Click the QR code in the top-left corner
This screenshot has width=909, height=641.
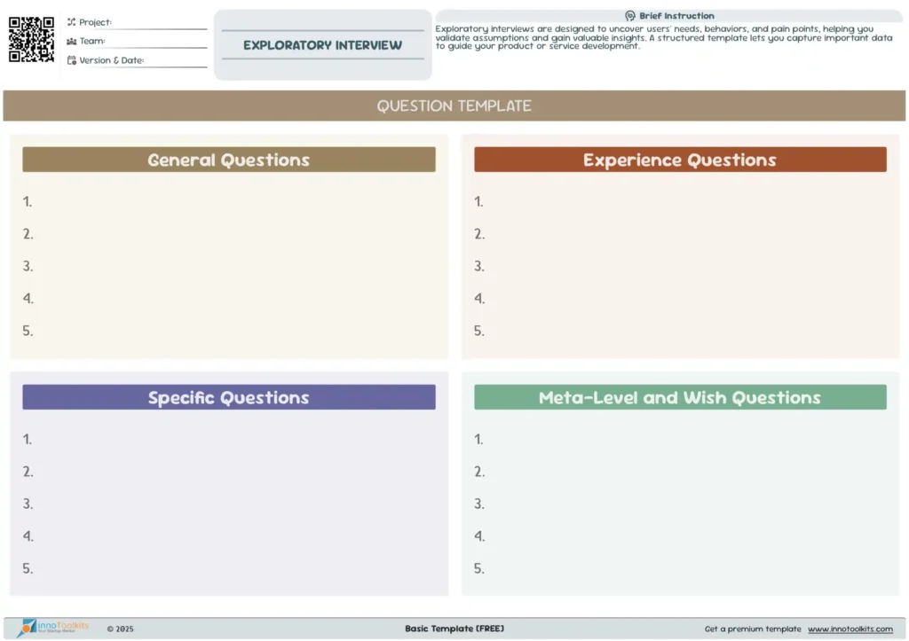tap(31, 40)
